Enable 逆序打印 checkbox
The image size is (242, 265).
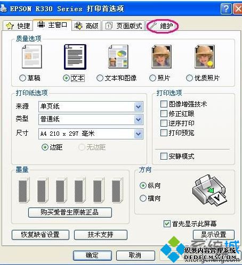(x=164, y=123)
